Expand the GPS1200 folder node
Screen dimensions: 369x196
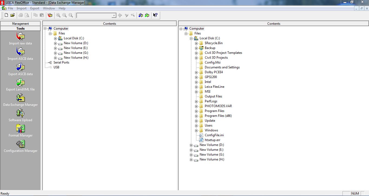coord(196,77)
